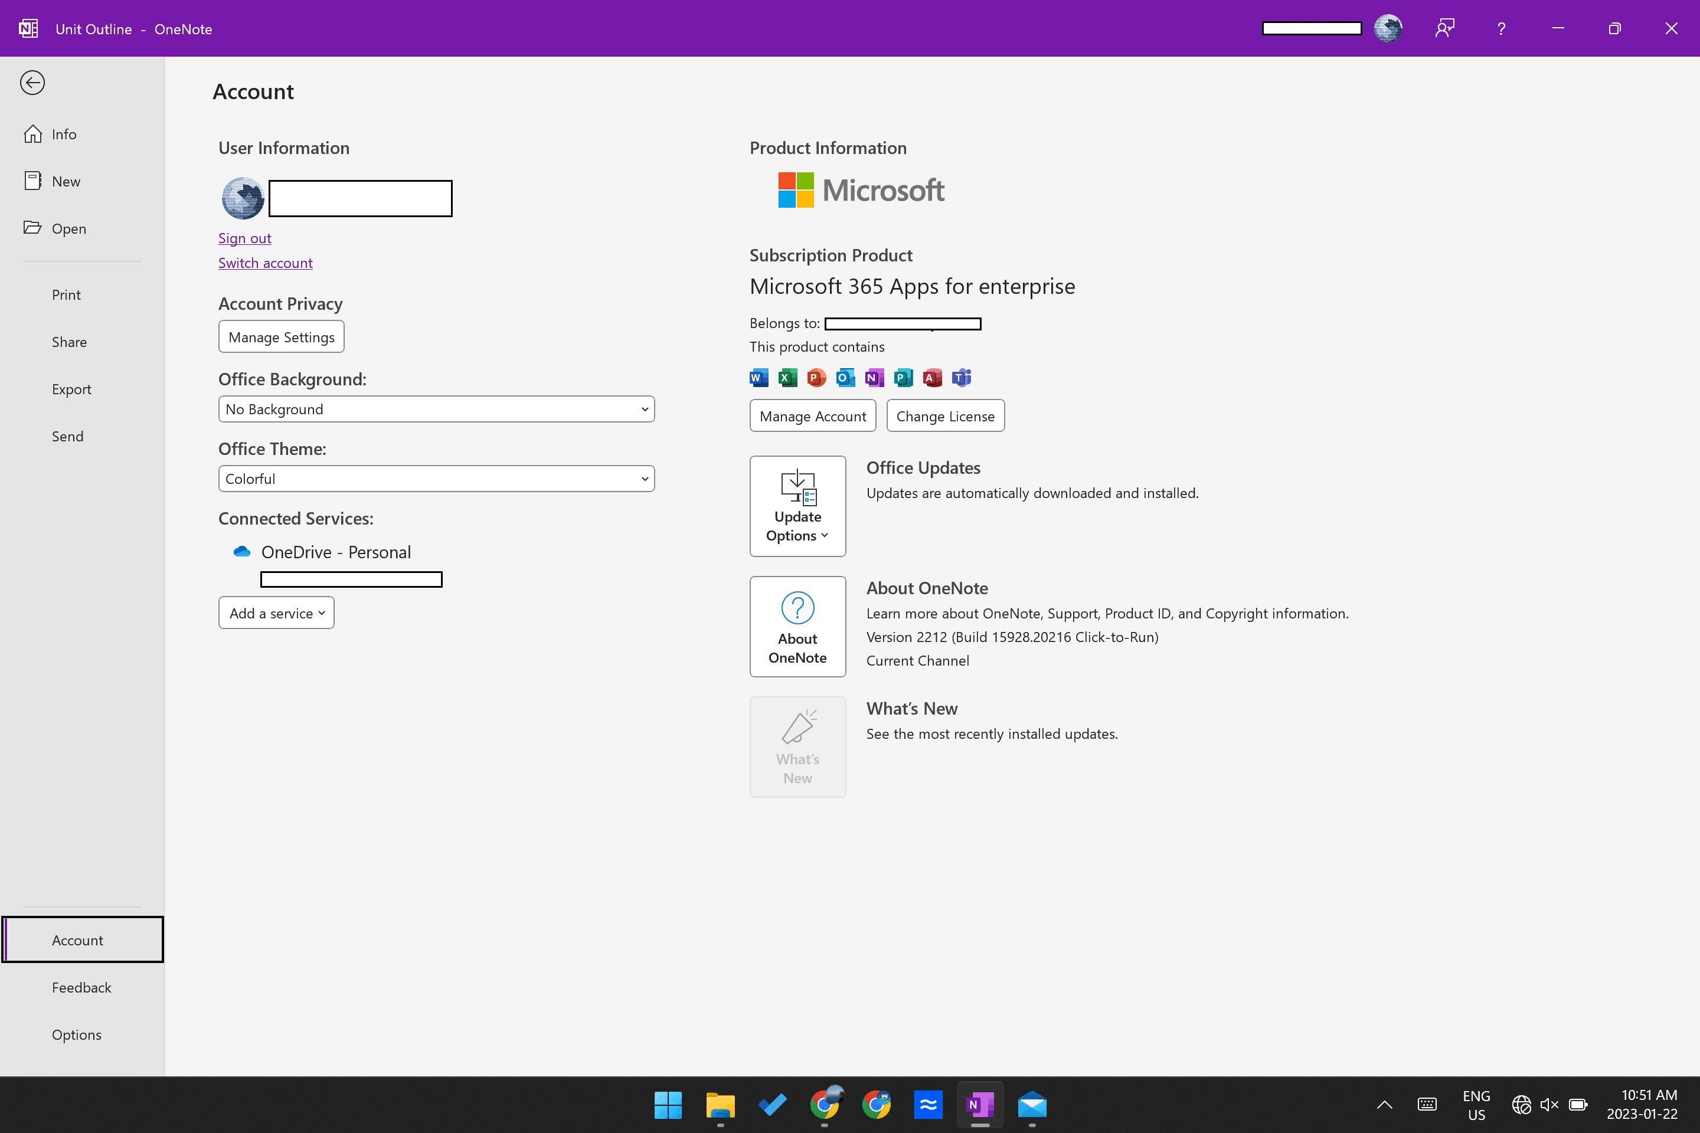Open Microsoft To Do from the taskbar
Image resolution: width=1700 pixels, height=1133 pixels.
point(772,1105)
